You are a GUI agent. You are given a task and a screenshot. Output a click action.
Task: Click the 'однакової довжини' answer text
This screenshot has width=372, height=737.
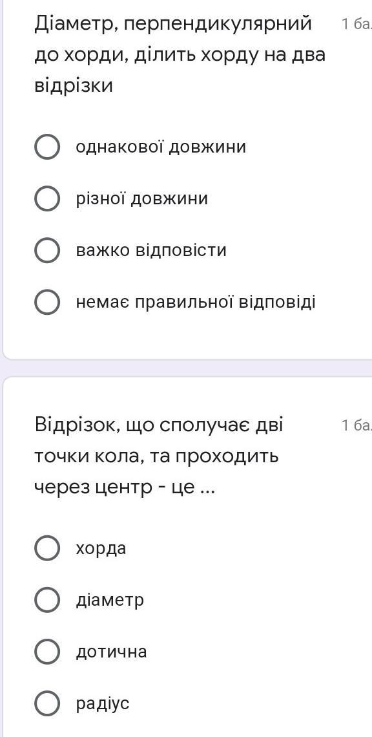[161, 147]
